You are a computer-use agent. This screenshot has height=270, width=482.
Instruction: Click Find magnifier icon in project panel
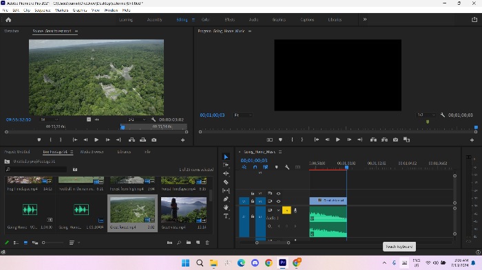[x=179, y=243]
